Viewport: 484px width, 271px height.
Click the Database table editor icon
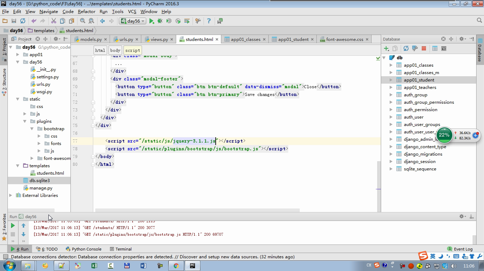(435, 48)
